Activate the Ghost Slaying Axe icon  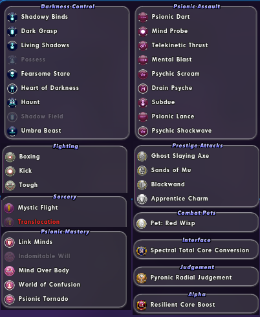tap(142, 156)
